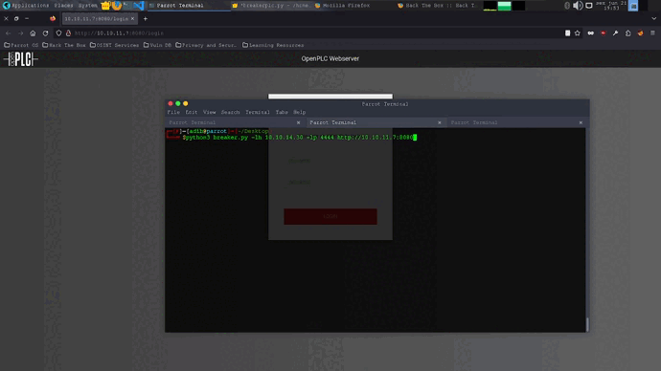Click the tracking protection shield icon

coord(58,33)
